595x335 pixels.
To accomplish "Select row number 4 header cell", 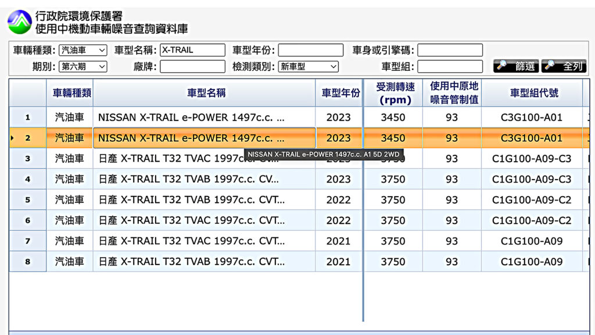I will click(x=28, y=179).
